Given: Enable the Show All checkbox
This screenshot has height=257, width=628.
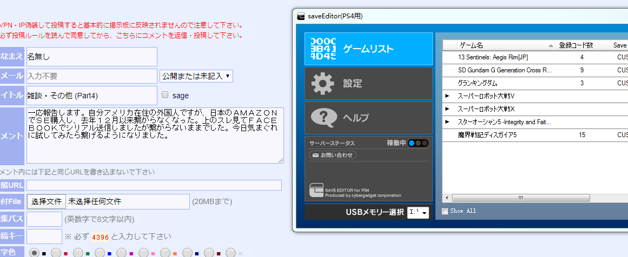Looking at the screenshot, I should [445, 211].
